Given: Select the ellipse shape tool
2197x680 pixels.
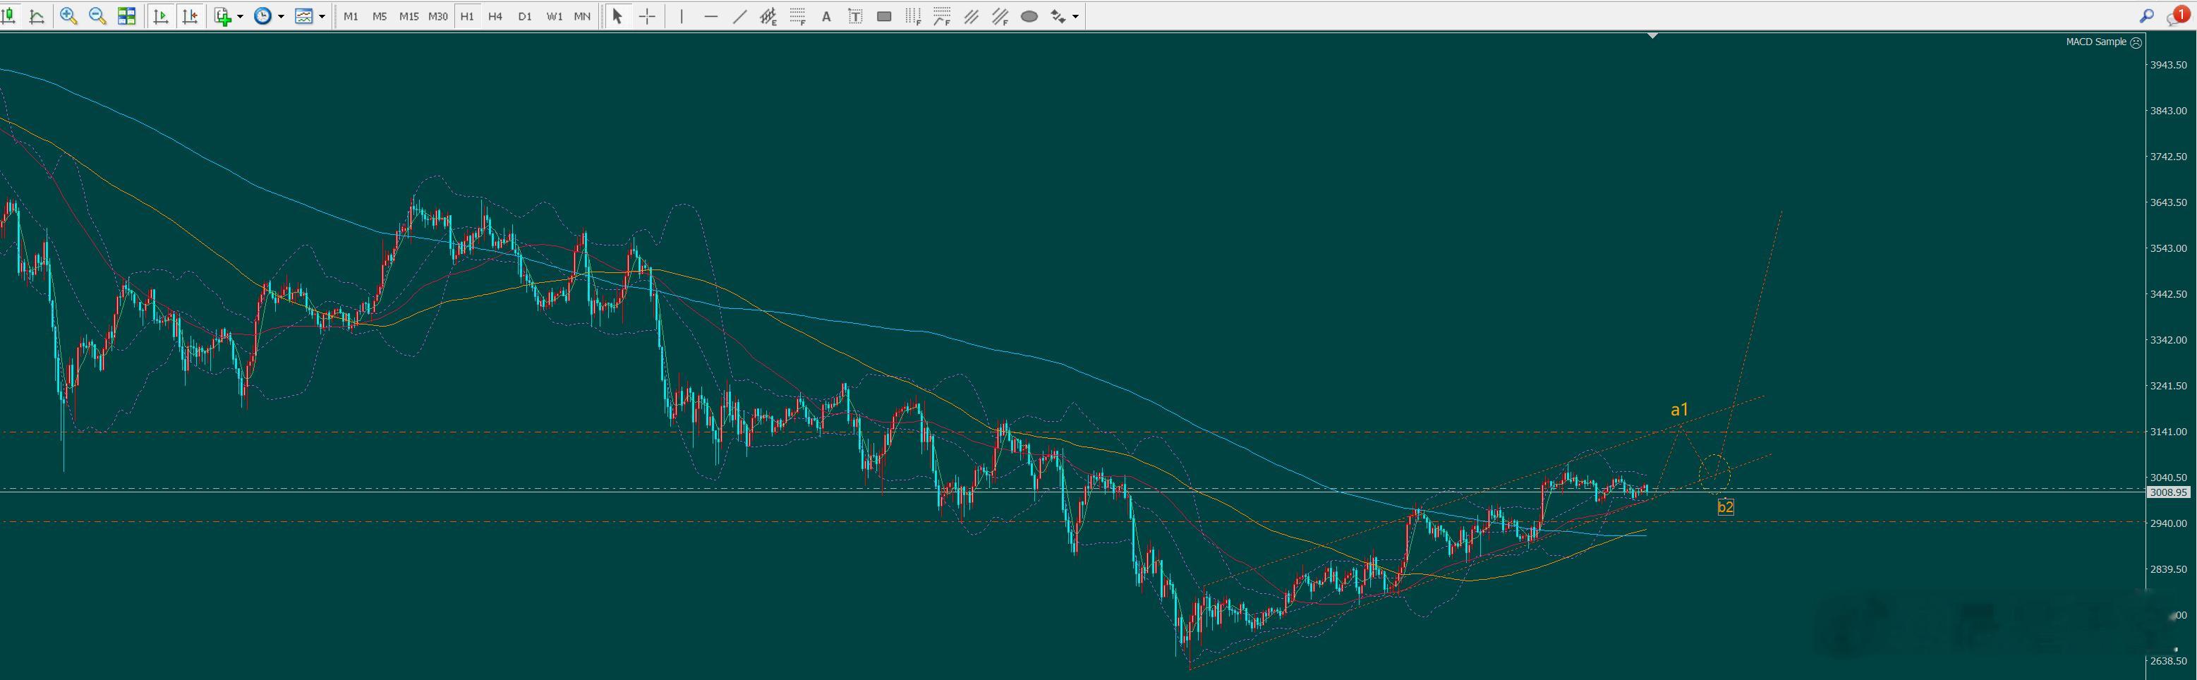Looking at the screenshot, I should point(1029,16).
